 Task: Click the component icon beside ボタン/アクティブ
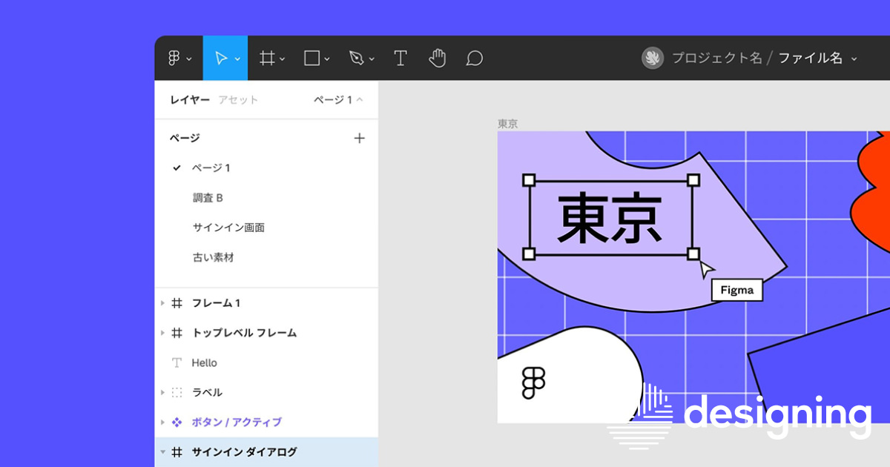(x=177, y=422)
